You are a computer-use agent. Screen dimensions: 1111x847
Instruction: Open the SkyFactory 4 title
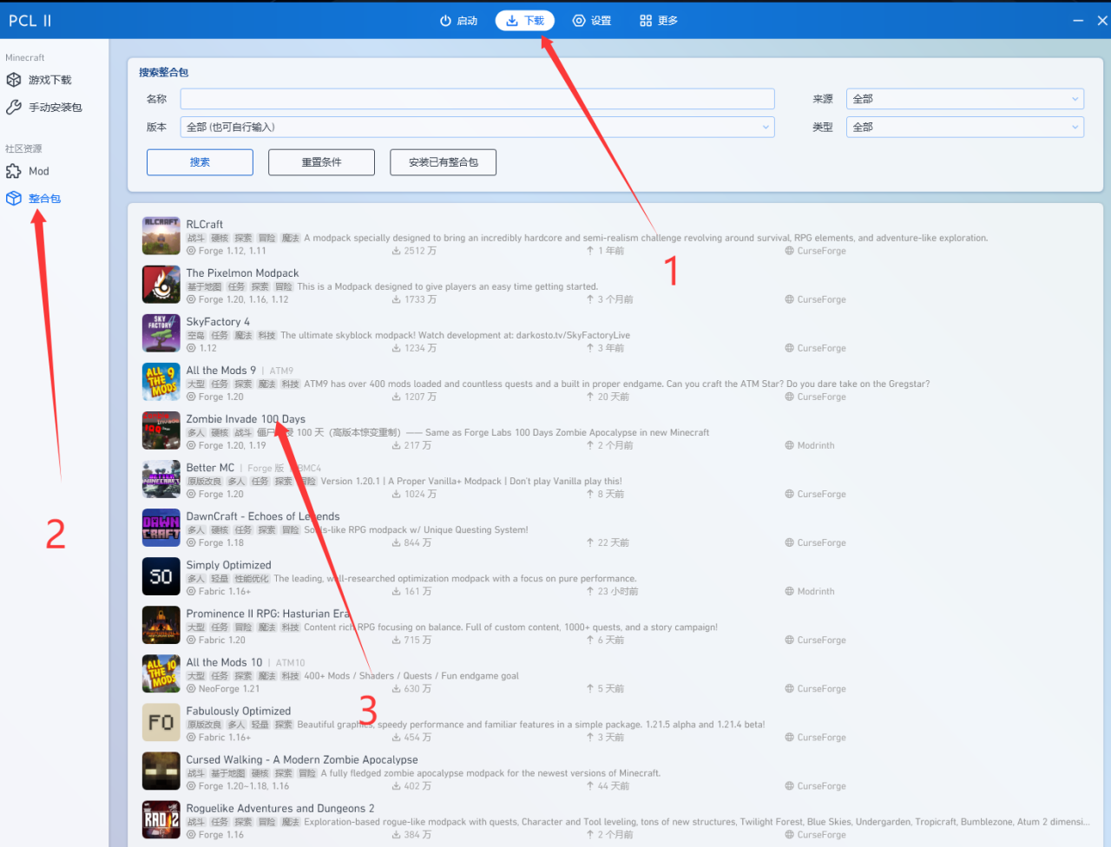tap(218, 322)
